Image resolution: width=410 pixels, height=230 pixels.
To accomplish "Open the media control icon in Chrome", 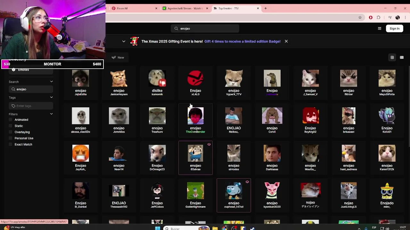I will tap(390, 18).
